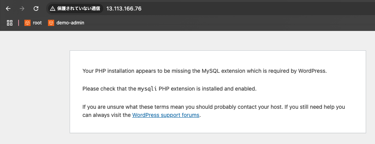Click the 保護されていない通信 site info chip
This screenshot has height=144, width=375.
(75, 9)
